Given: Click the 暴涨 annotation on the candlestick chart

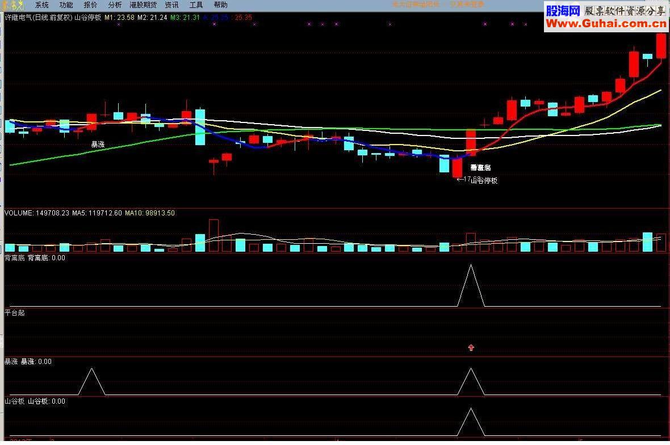Looking at the screenshot, I should coord(98,144).
